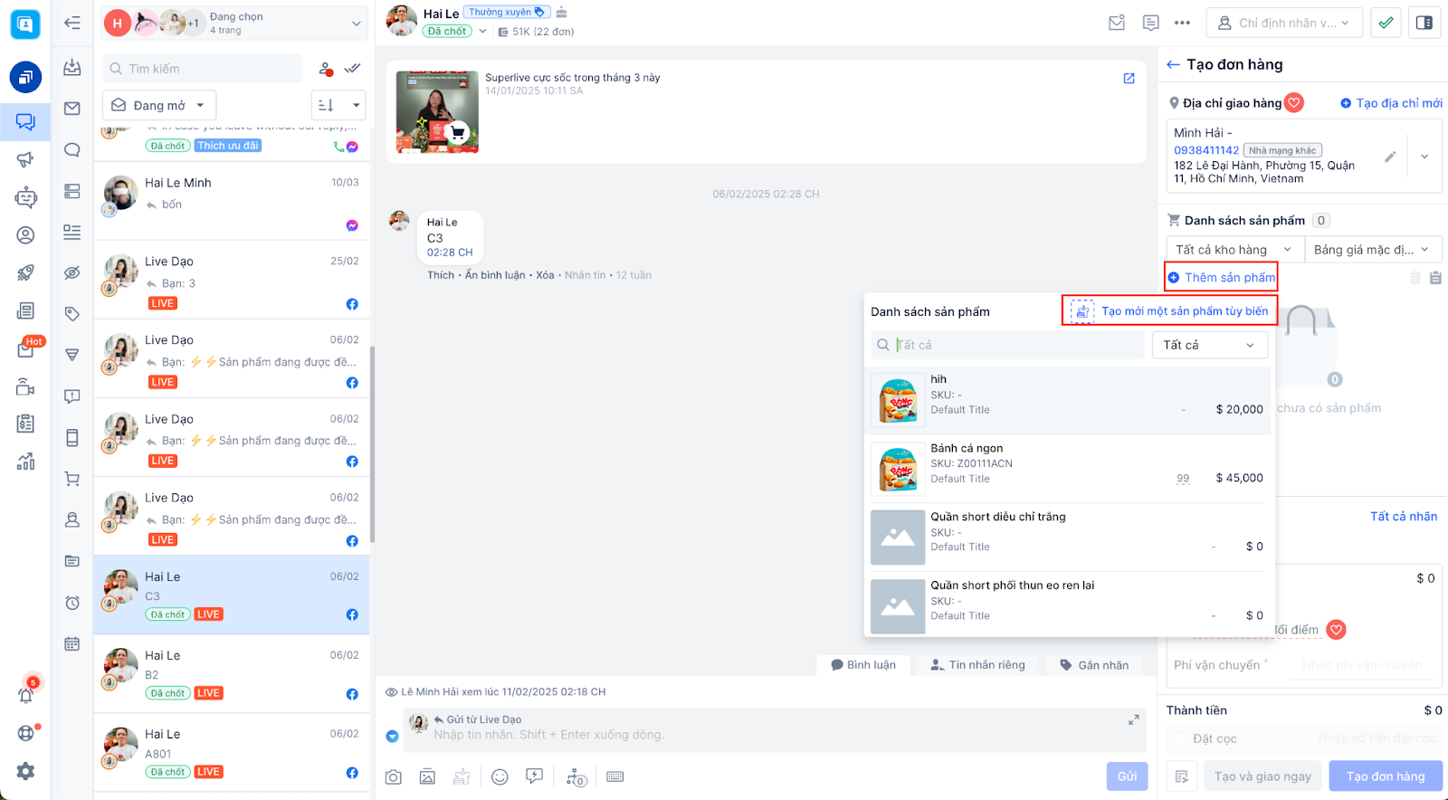The height and width of the screenshot is (800, 1448).
Task: Click the three-dot more options icon in chat header
Action: [1182, 23]
